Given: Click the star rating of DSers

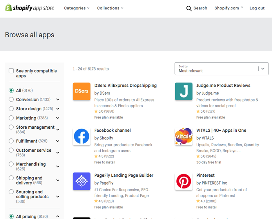Looking at the screenshot, I should click(104, 111).
